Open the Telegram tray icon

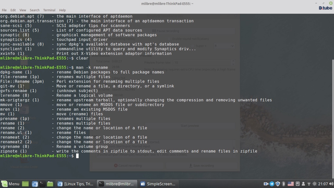point(272,184)
